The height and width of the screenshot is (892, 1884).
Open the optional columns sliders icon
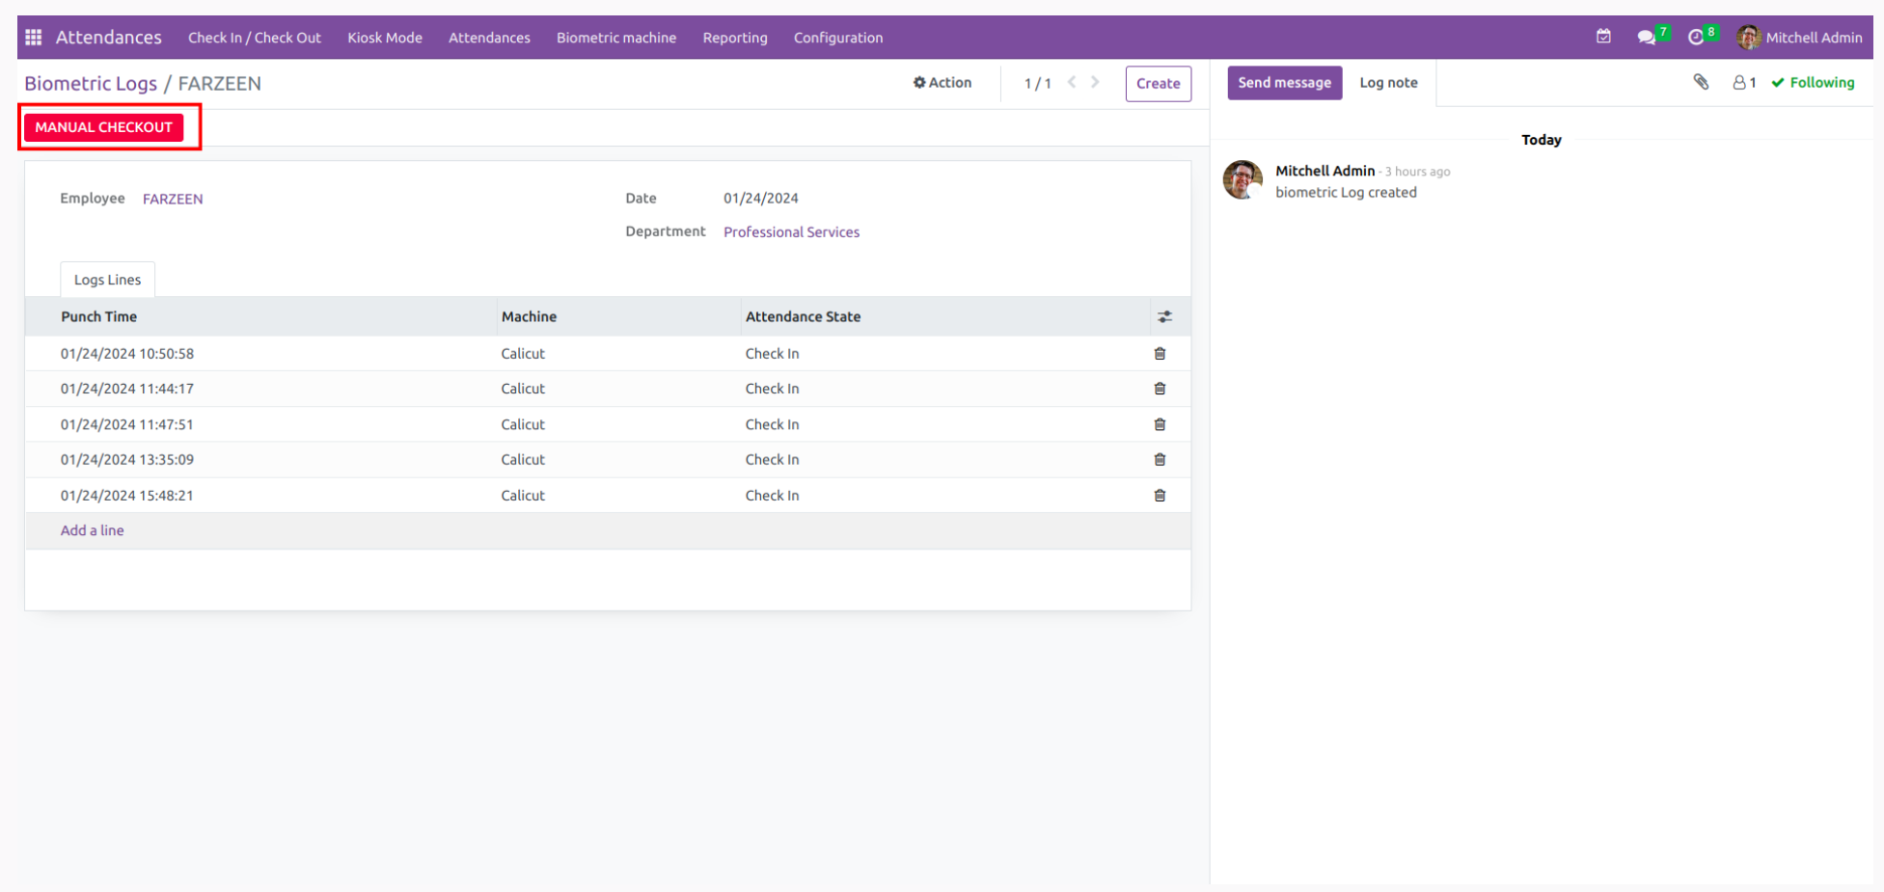[1164, 316]
